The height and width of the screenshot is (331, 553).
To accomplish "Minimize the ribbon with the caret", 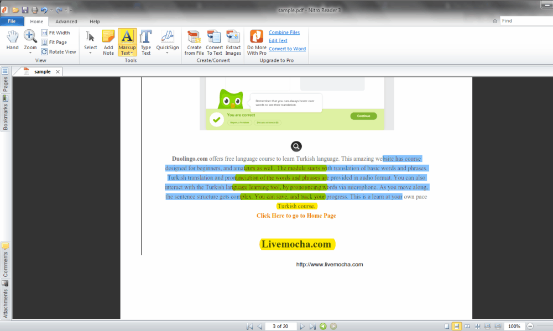I will coord(495,21).
